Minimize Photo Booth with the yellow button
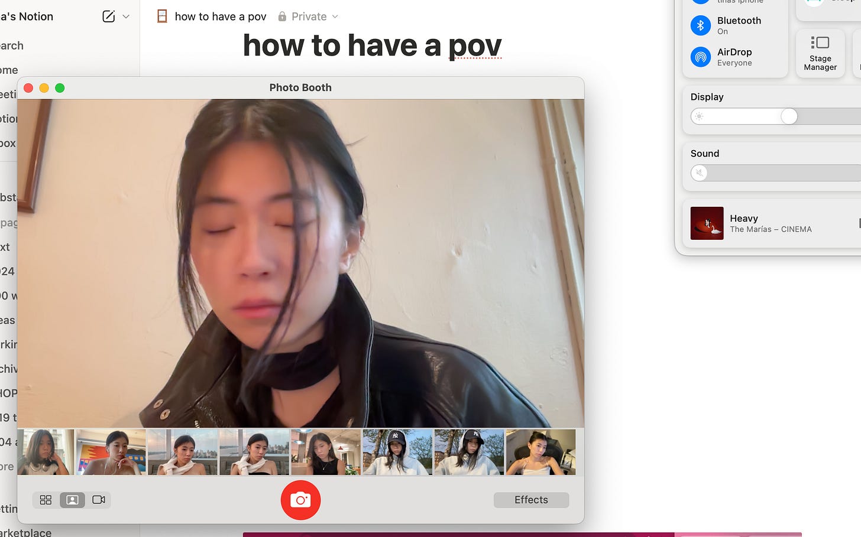 click(x=44, y=88)
